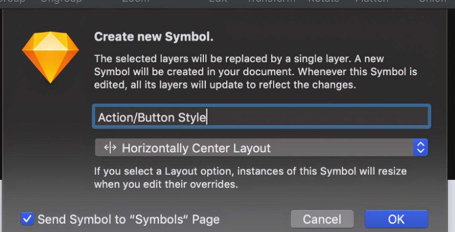Click the Flatten toolbar item

[x=372, y=1]
